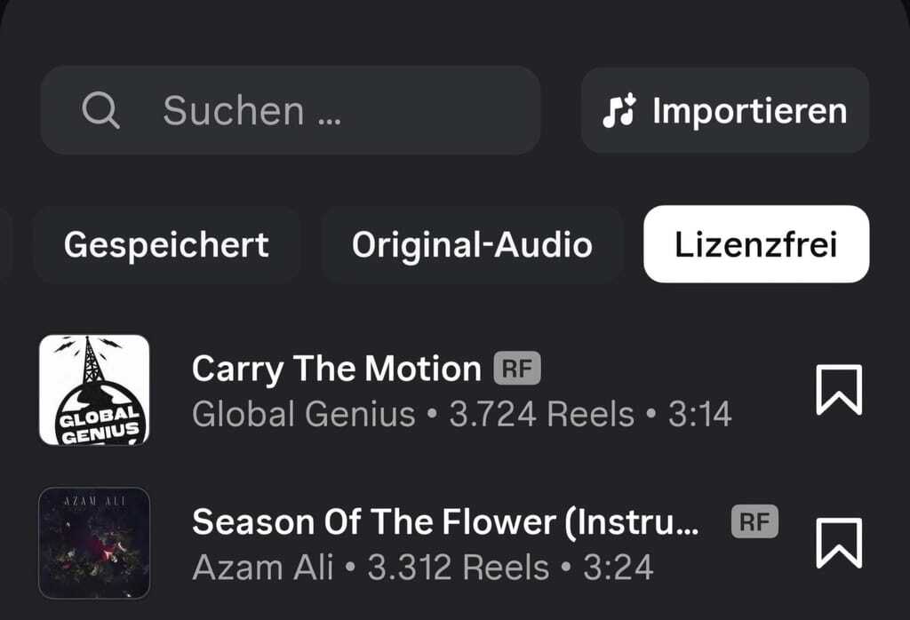Bookmark the Carry The Motion track
This screenshot has height=620, width=910.
[x=839, y=390]
